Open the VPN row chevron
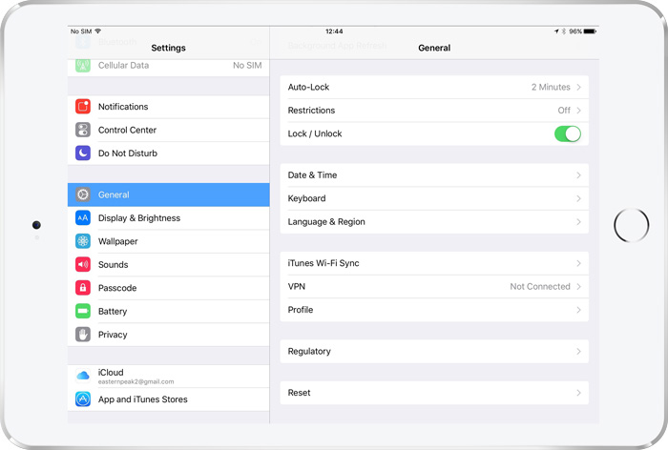 tap(578, 287)
